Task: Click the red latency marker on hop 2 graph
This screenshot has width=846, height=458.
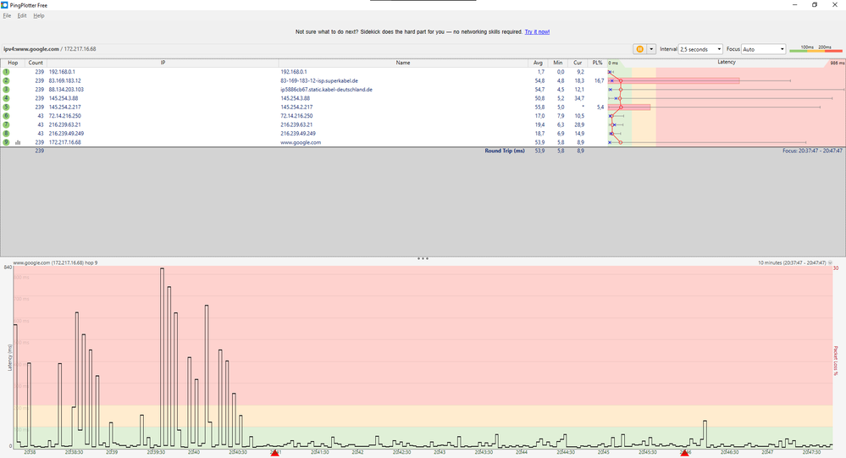Action: [621, 81]
